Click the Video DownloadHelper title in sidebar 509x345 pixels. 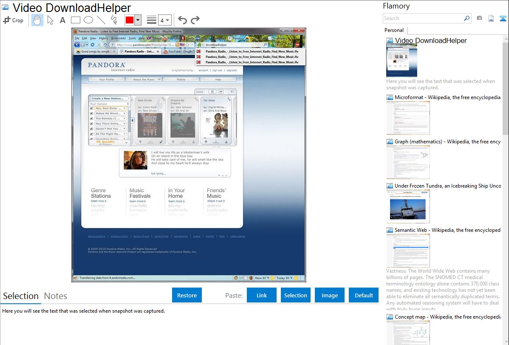pyautogui.click(x=431, y=41)
